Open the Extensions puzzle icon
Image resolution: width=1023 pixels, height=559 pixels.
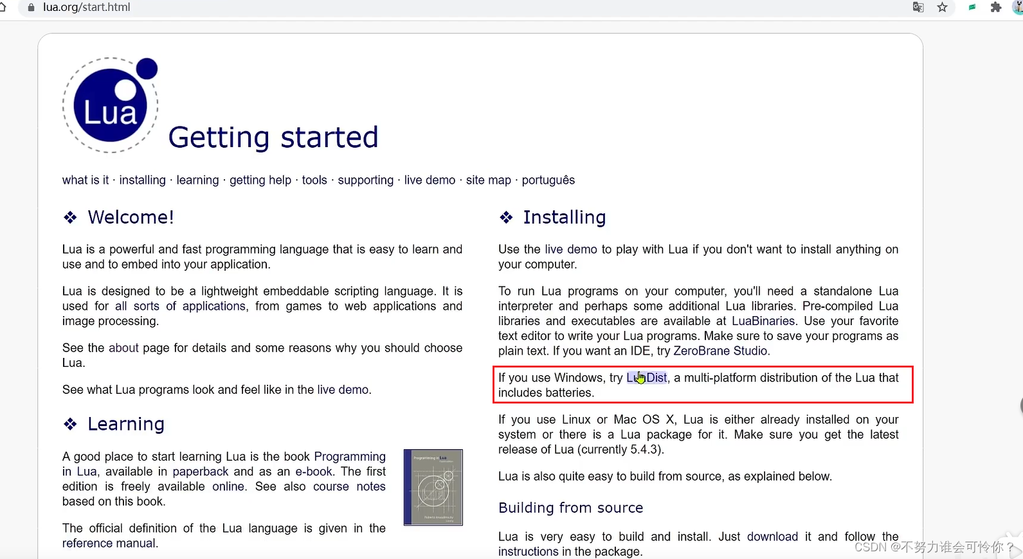(x=996, y=7)
